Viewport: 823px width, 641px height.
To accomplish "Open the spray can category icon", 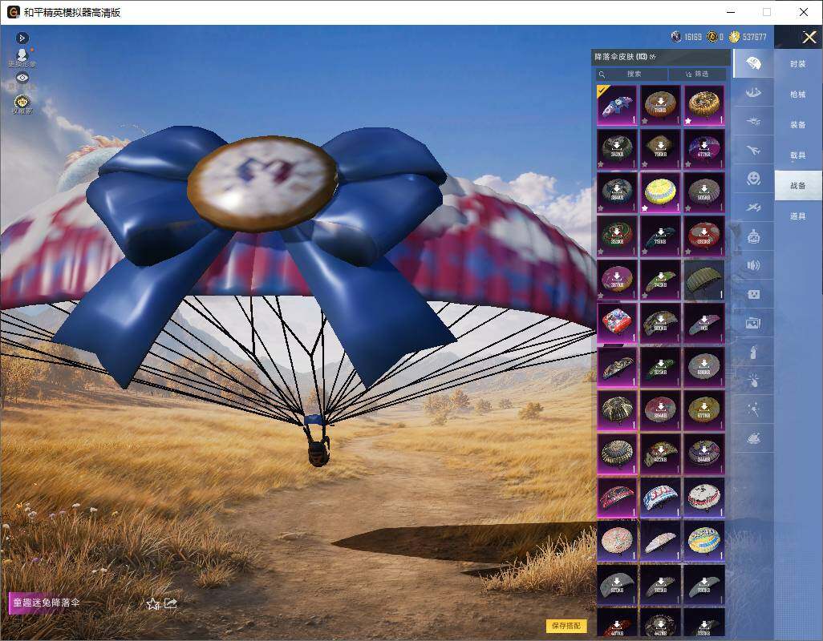I will pyautogui.click(x=753, y=353).
